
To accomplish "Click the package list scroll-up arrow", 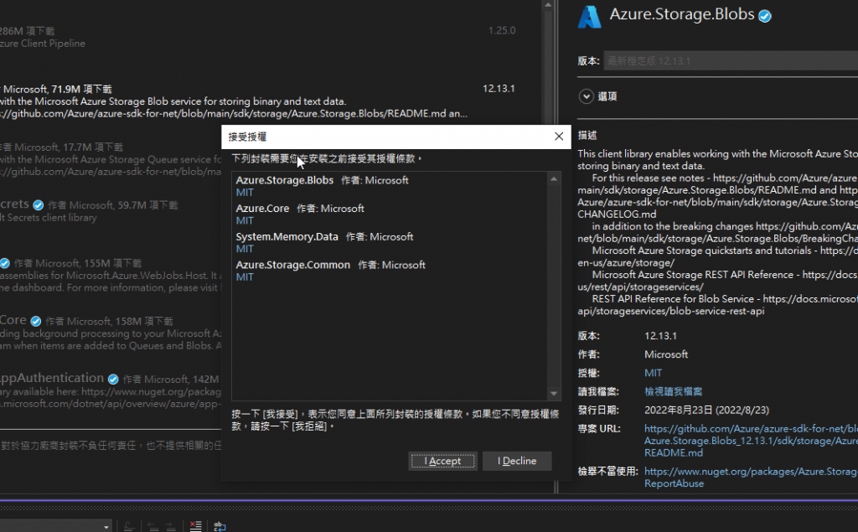I will pos(548,5).
